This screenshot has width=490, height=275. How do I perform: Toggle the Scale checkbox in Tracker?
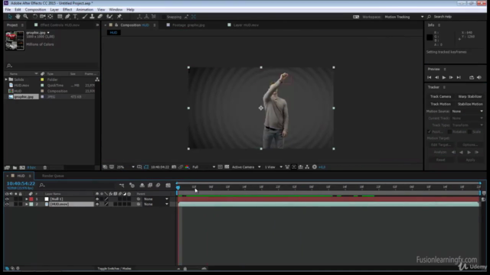coord(469,132)
